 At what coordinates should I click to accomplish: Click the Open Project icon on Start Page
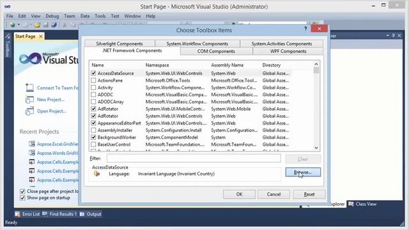point(29,111)
